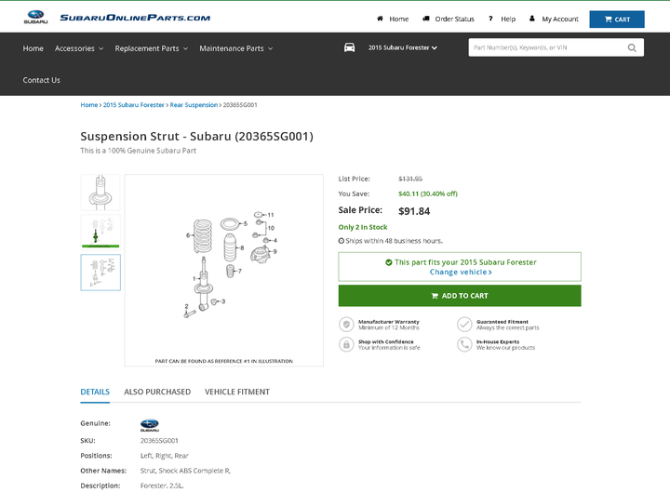Click the main suspension parts illustration
The height and width of the screenshot is (493, 670).
coord(224,270)
